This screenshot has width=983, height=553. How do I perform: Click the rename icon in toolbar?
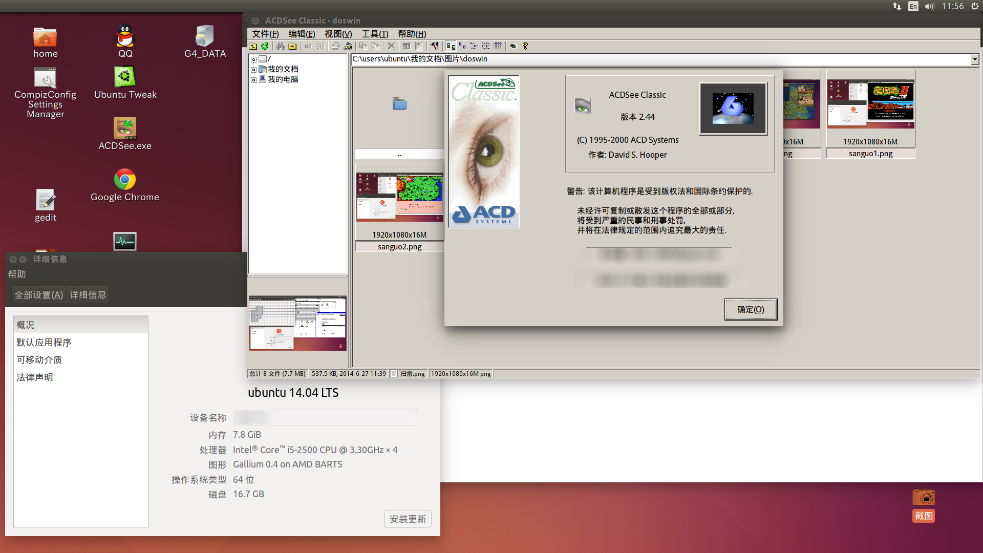pyautogui.click(x=407, y=46)
